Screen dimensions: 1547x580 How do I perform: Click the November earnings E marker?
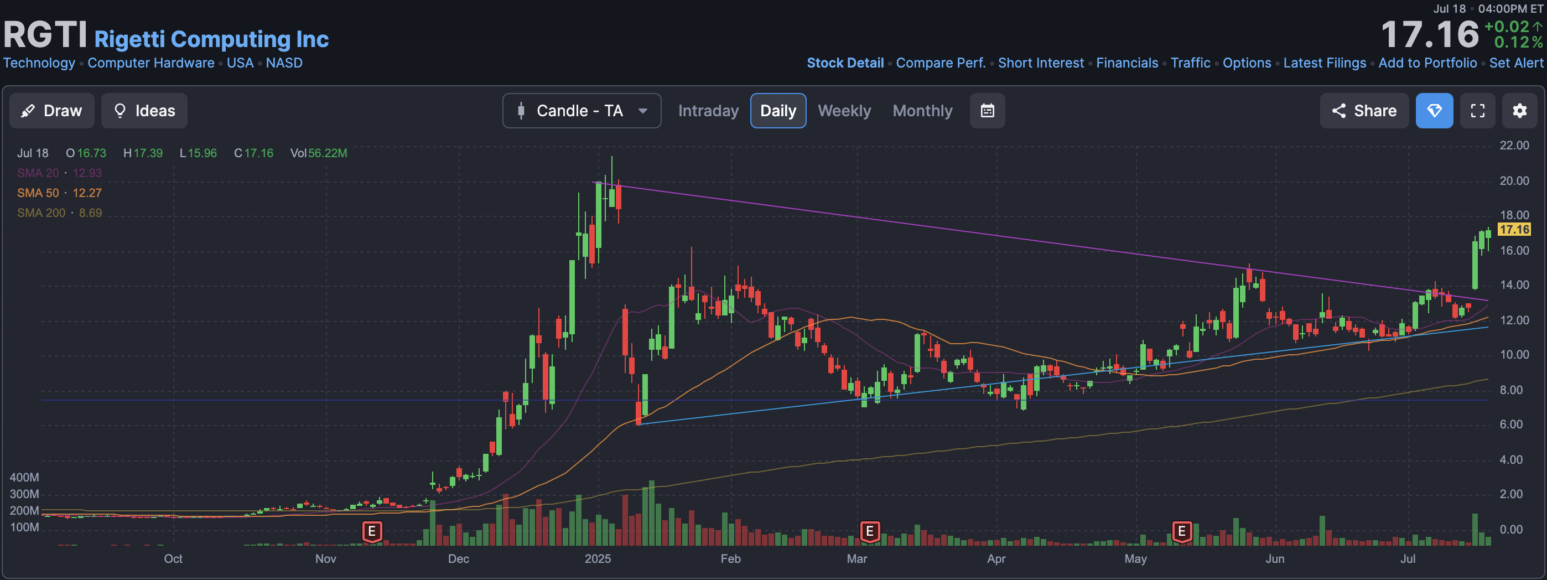(372, 531)
